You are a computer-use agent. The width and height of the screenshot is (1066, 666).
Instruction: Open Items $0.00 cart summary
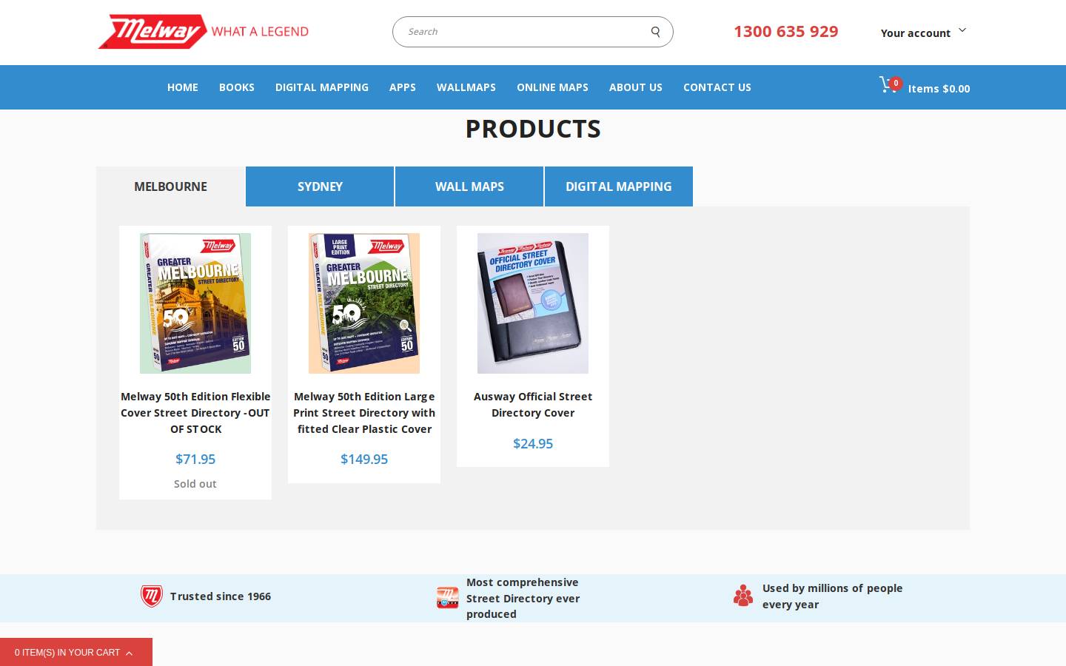click(939, 89)
